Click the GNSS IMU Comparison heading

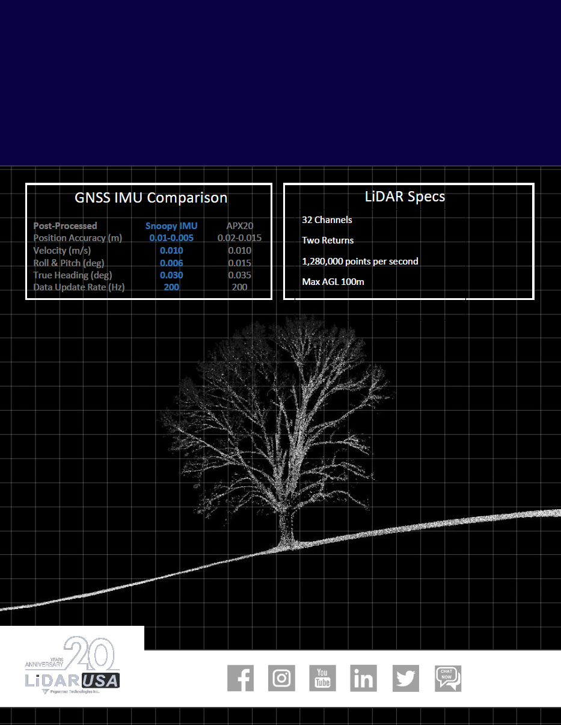pyautogui.click(x=151, y=197)
